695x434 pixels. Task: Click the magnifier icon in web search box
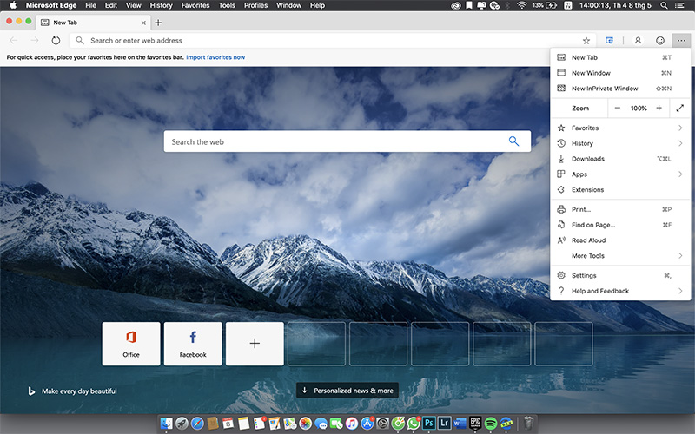click(x=513, y=141)
